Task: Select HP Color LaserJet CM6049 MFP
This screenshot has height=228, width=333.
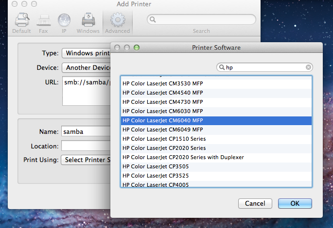Action: tap(216, 130)
